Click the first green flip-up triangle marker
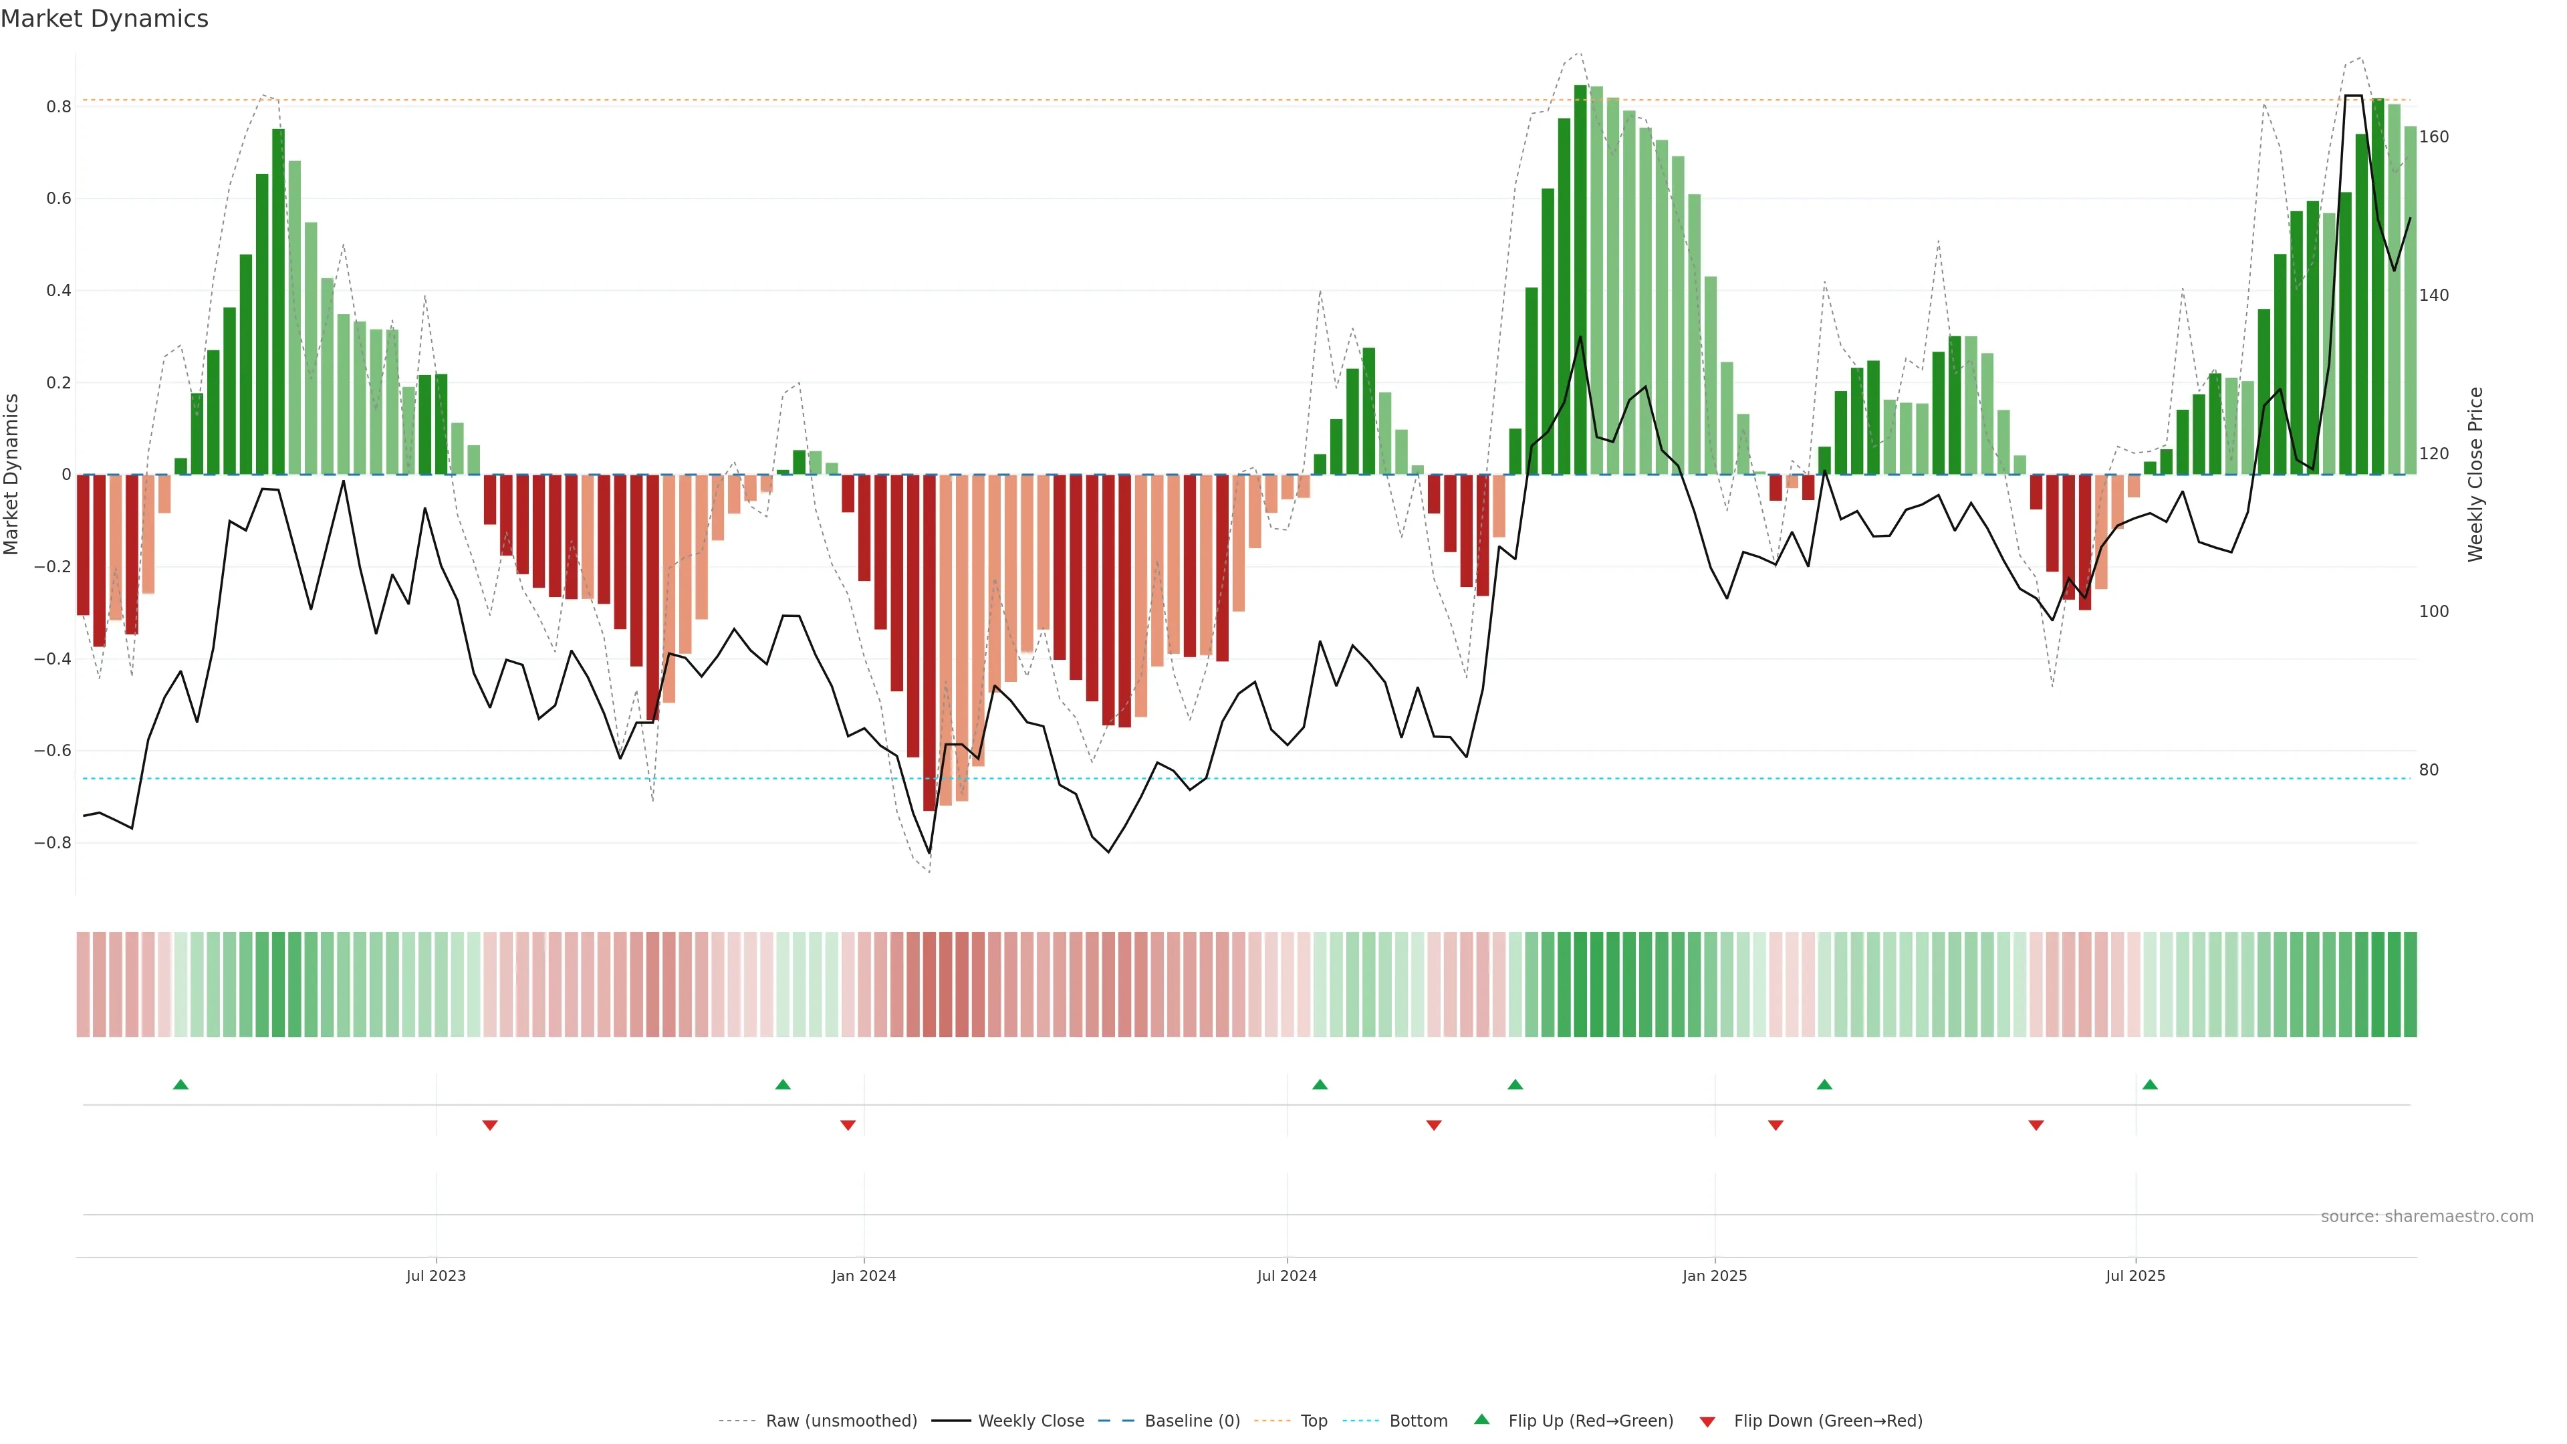Screen dimensions: 2567x1444 (180, 1084)
